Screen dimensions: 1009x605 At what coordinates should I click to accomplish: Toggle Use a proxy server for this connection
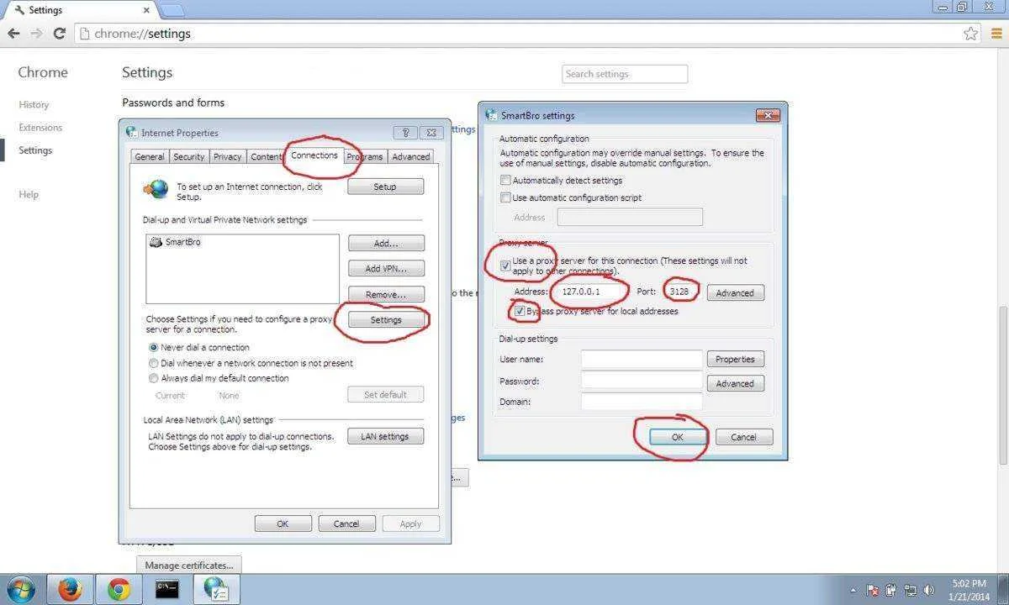point(505,266)
